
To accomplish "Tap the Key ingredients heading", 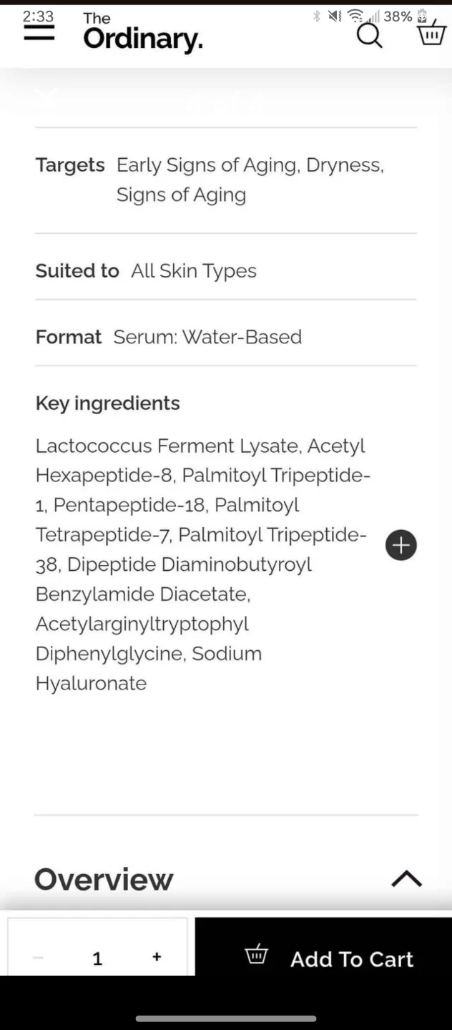I will (107, 403).
